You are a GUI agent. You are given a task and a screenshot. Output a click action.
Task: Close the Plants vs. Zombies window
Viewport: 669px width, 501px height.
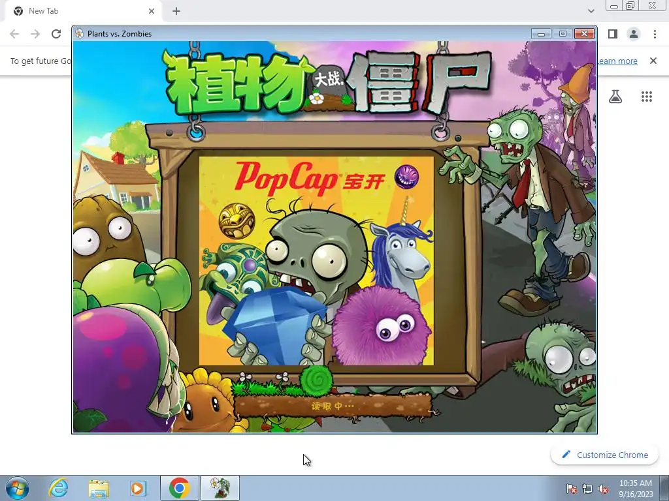[584, 34]
